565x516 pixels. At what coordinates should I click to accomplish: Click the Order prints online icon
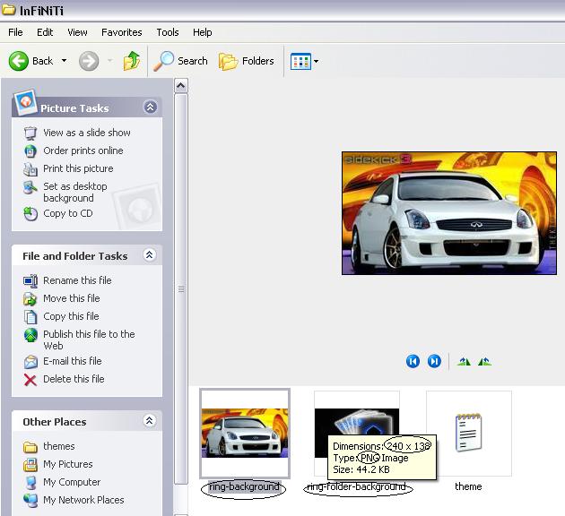coord(30,150)
